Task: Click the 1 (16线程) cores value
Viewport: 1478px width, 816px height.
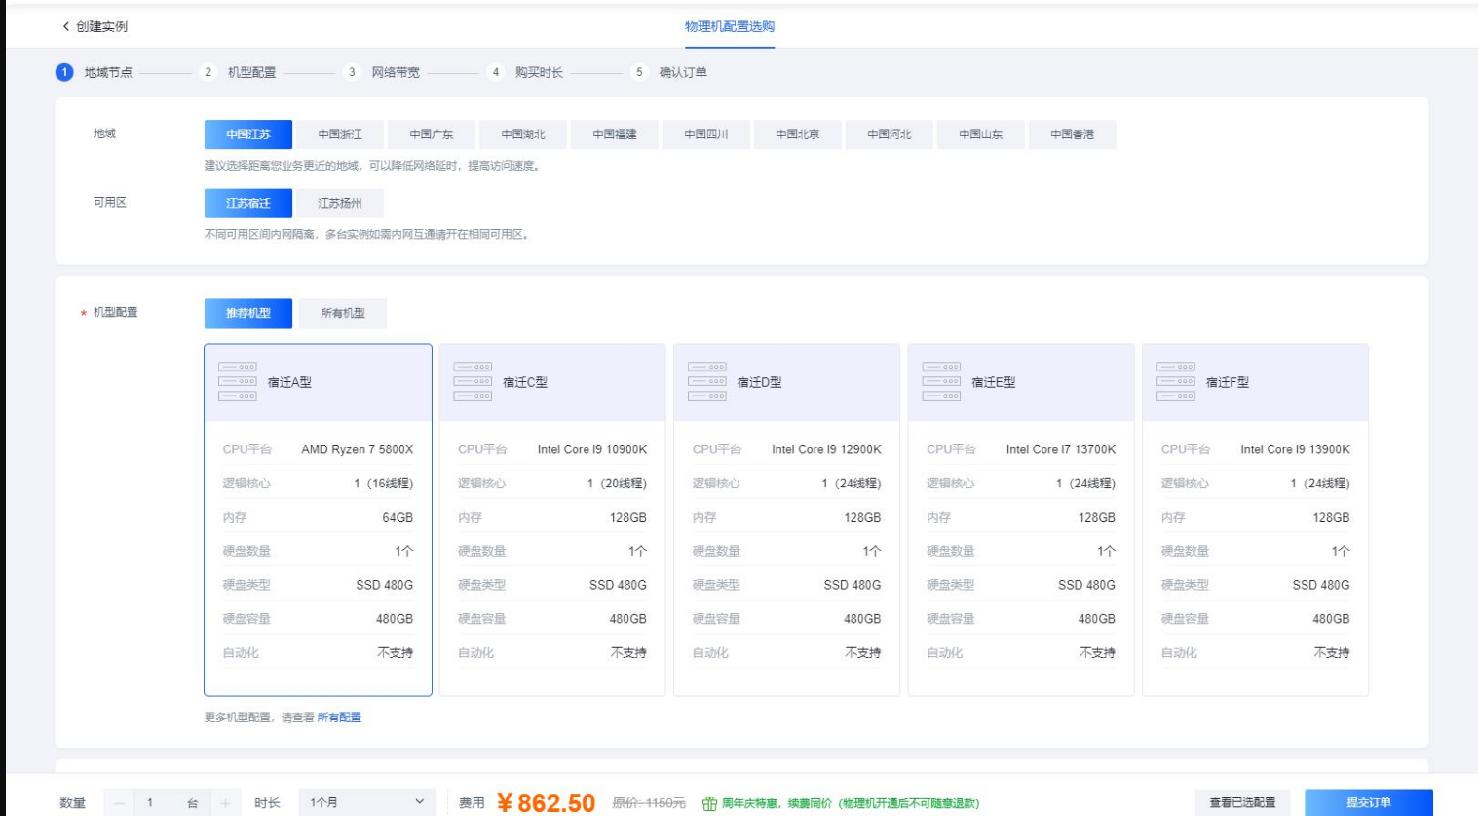Action: click(x=384, y=484)
